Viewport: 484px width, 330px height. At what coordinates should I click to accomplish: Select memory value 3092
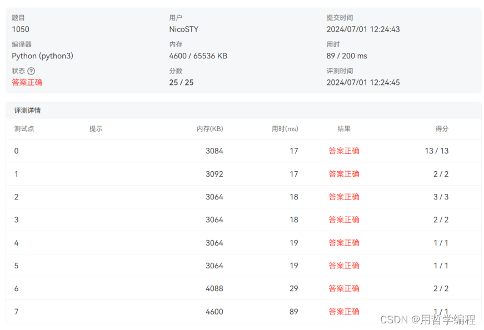(x=214, y=174)
